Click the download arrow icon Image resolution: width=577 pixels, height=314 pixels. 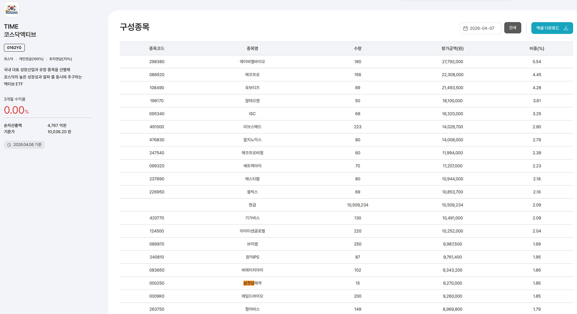[566, 28]
